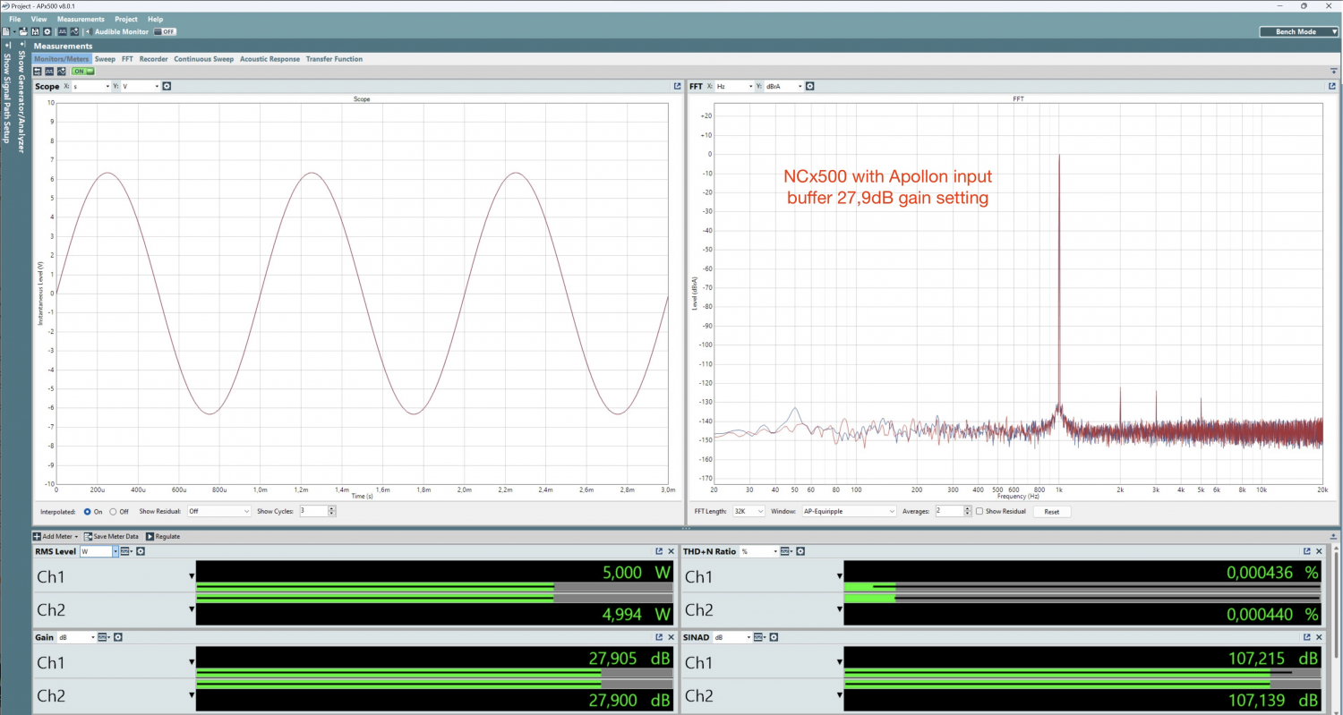Select Interpolated Off radio button

coord(113,512)
